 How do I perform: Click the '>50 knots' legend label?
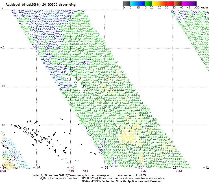(201, 7)
